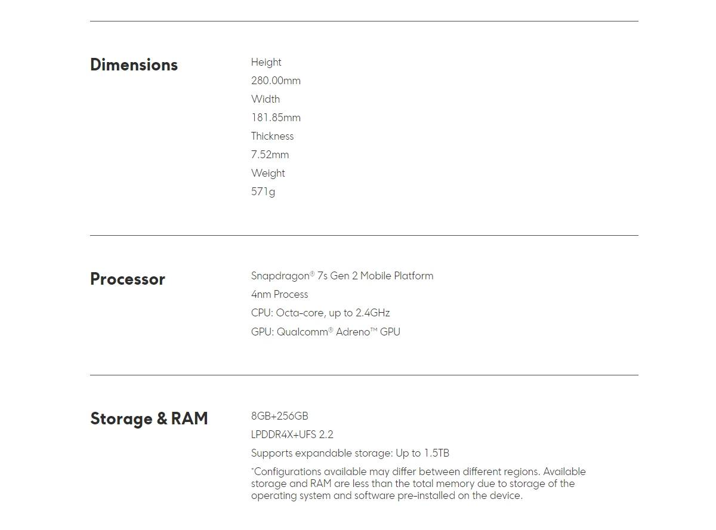This screenshot has width=716, height=530.
Task: Click the divider line above Processor
Action: pos(364,235)
